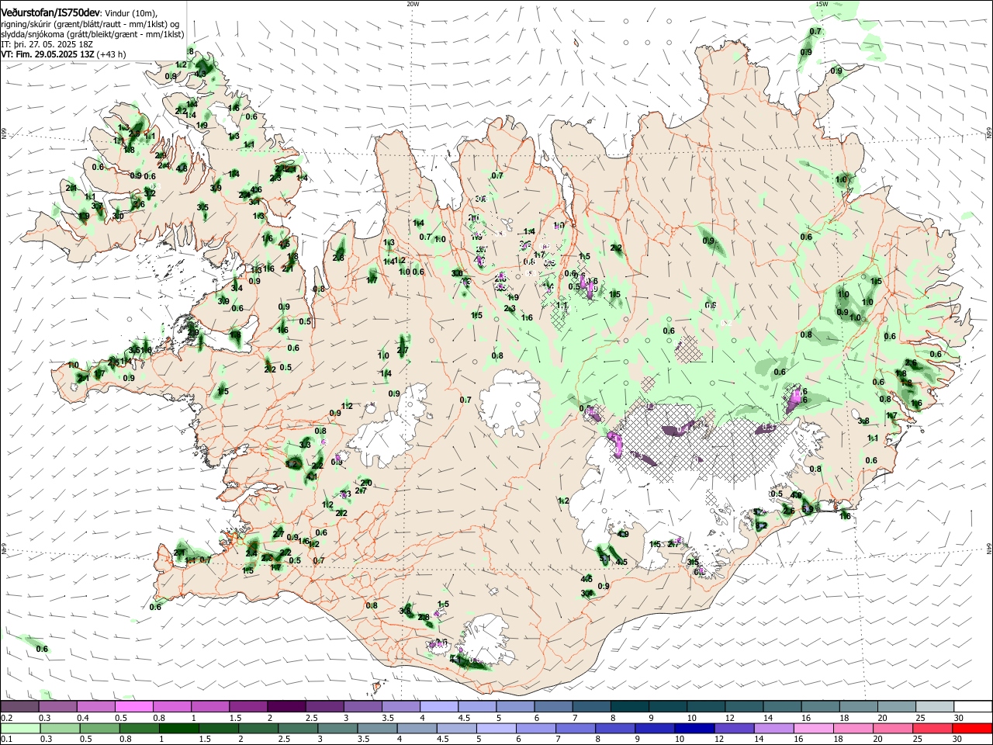Image resolution: width=993 pixels, height=745 pixels.
Task: Click the 0.2 label on the snow legend
Action: pyautogui.click(x=5, y=718)
